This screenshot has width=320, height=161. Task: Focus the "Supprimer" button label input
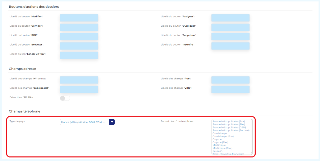tap(230, 37)
